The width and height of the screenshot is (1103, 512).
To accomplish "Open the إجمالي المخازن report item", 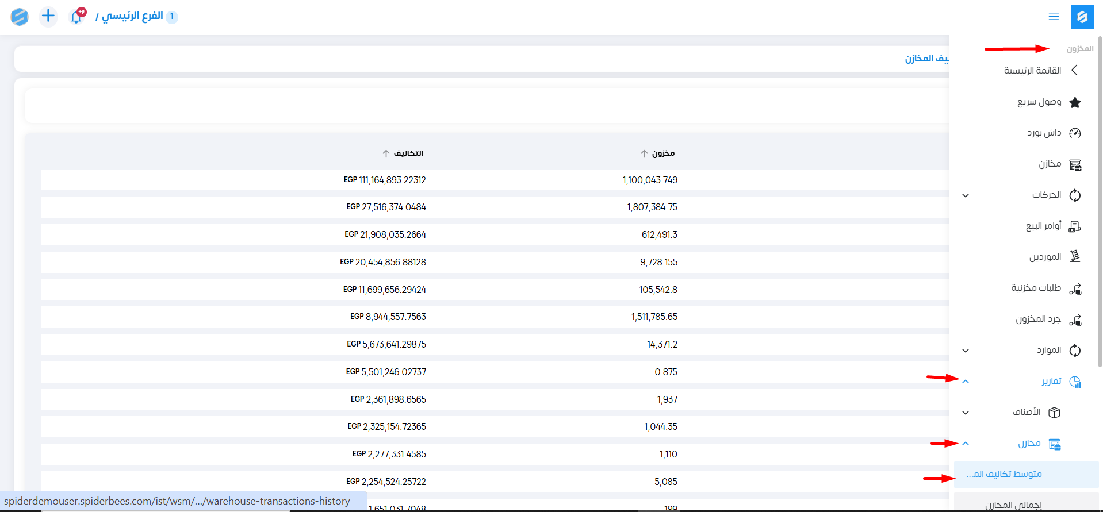I will coord(1013,504).
